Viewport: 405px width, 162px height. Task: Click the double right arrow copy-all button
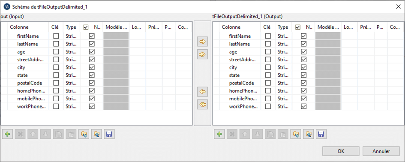point(202,54)
